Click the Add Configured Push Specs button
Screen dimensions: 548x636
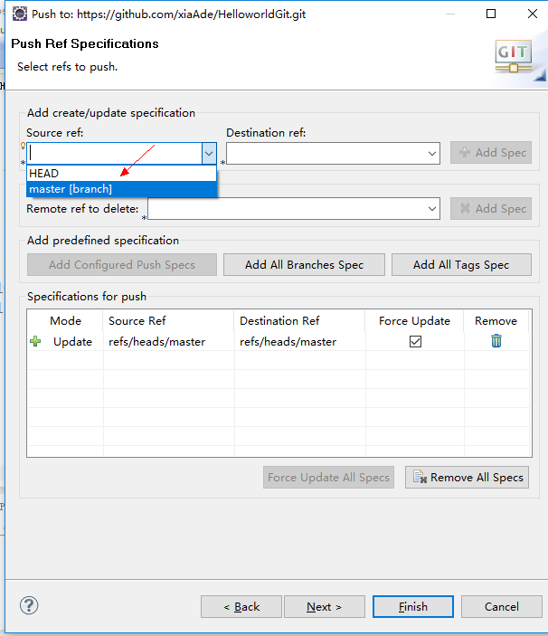coord(122,265)
